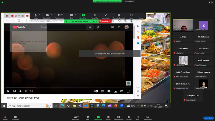Open Edge sidebar Office icon

138,37
